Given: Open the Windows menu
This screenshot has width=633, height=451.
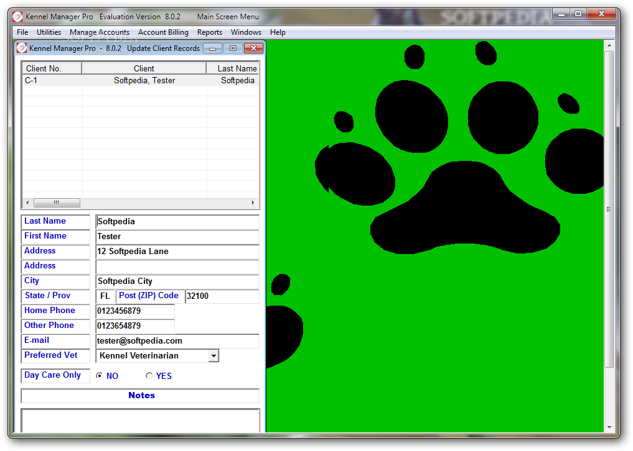Looking at the screenshot, I should pos(246,32).
